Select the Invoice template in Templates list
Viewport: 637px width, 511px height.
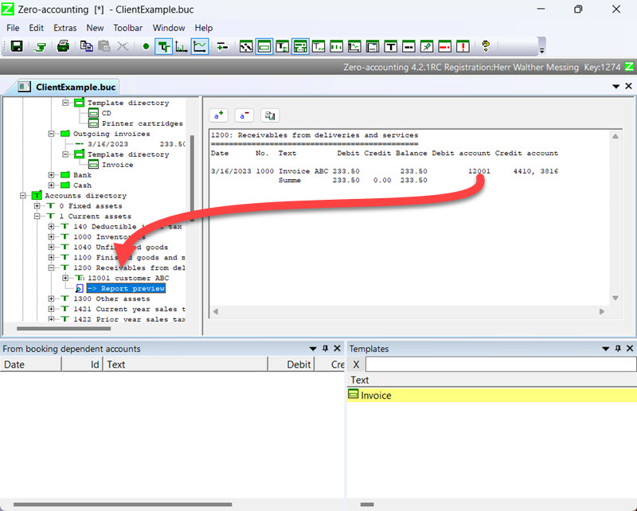tap(376, 396)
